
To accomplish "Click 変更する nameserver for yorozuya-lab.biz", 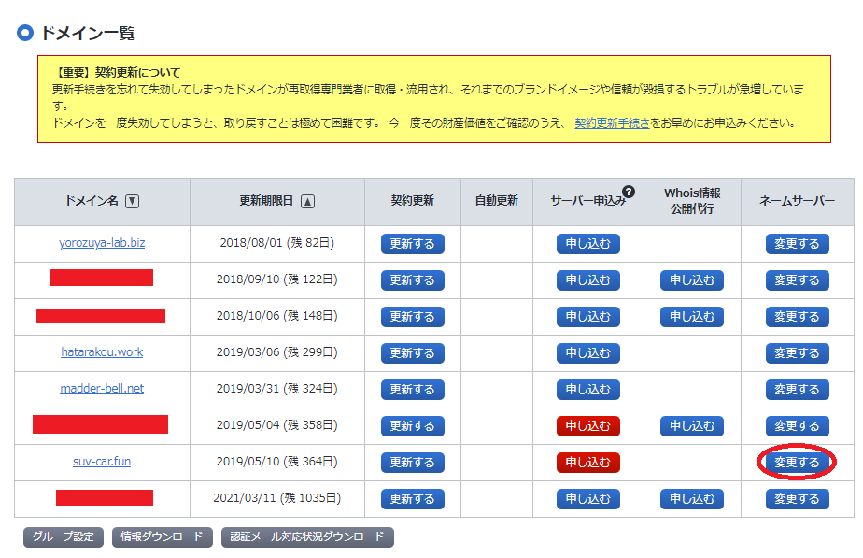I will [797, 244].
